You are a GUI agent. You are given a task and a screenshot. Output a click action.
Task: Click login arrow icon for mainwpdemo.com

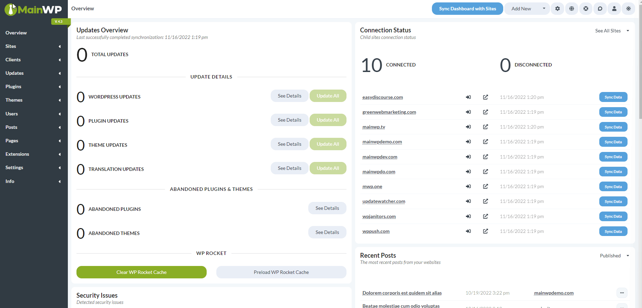(468, 142)
